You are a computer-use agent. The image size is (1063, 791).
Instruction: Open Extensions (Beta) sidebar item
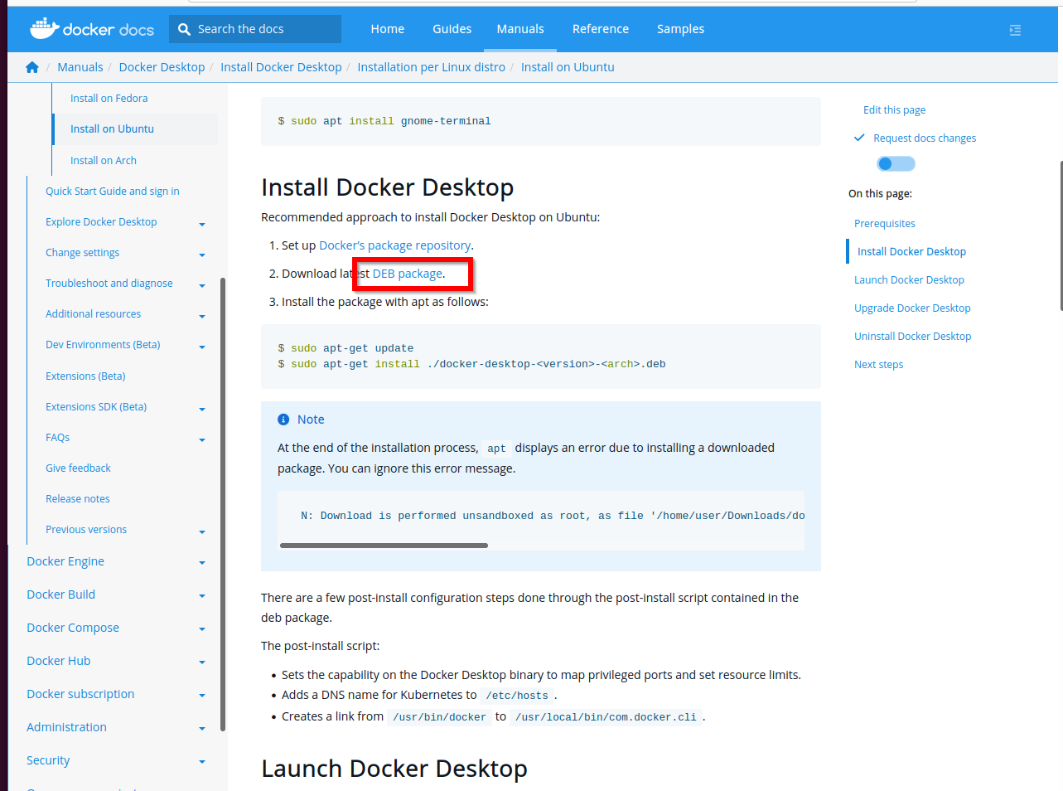[85, 376]
